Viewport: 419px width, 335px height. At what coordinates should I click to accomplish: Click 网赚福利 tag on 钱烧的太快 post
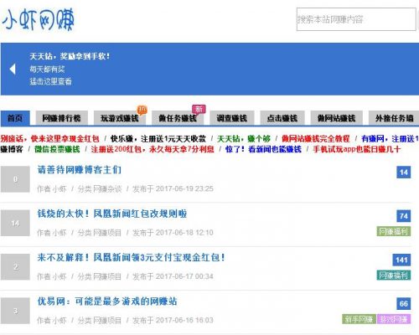[x=394, y=231]
